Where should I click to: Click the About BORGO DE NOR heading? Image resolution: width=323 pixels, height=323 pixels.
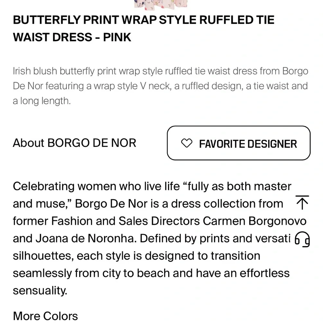pos(74,143)
